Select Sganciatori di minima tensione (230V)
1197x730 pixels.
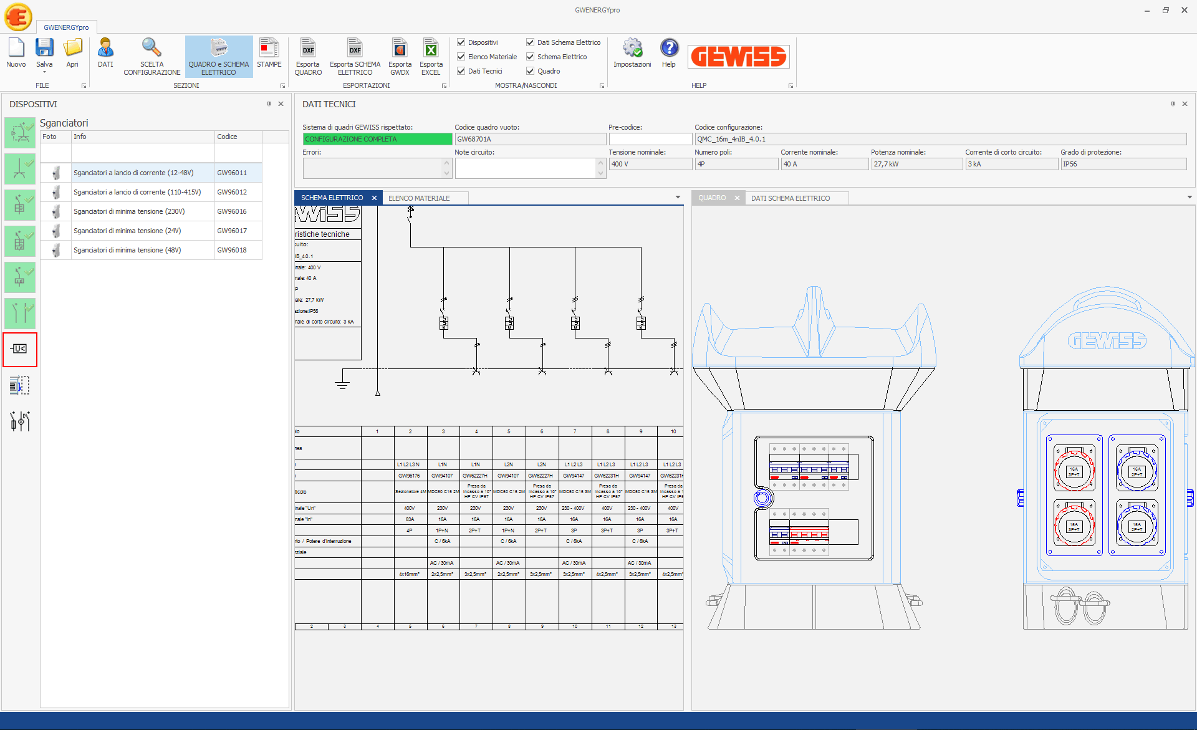[151, 211]
